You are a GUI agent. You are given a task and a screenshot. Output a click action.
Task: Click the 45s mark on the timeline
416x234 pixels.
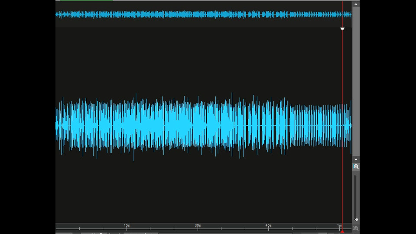point(269,225)
